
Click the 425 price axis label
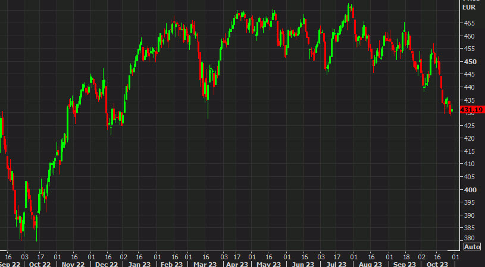469,126
